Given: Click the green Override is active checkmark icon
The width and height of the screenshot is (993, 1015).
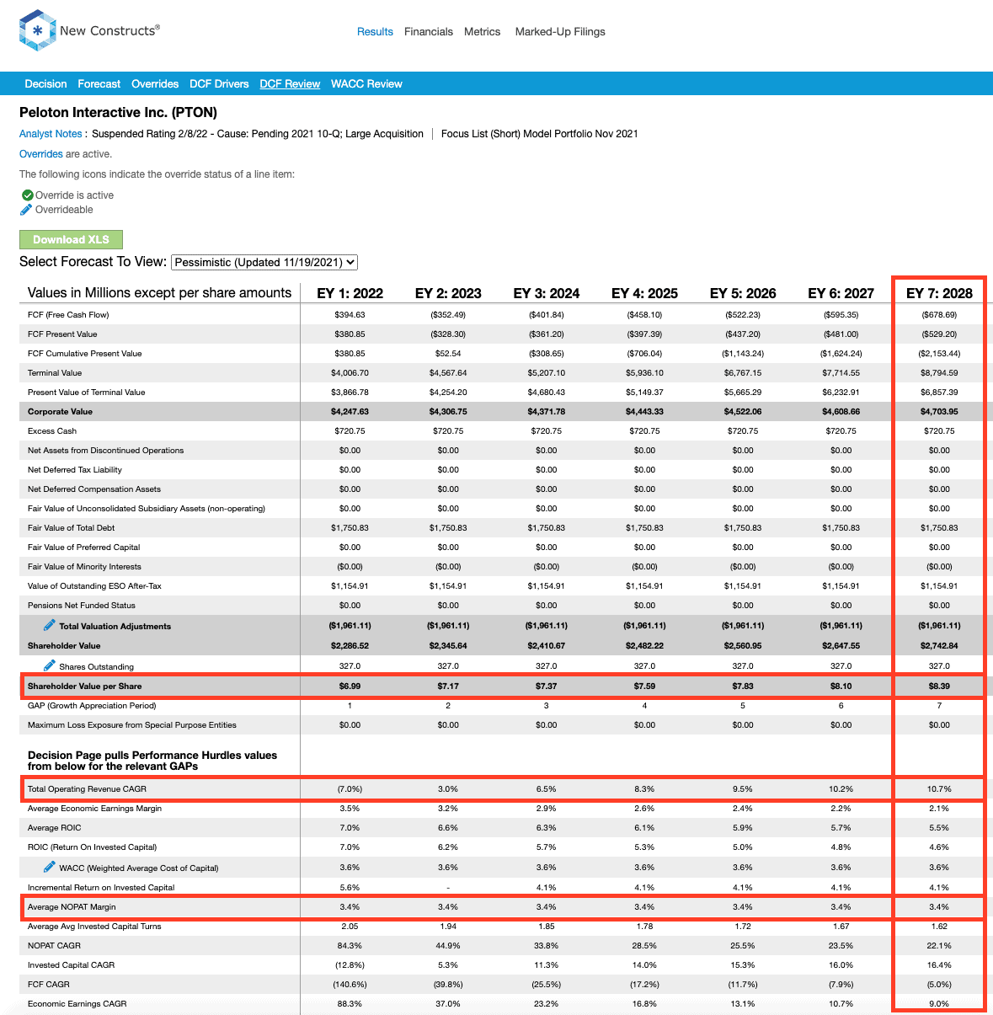Looking at the screenshot, I should (x=27, y=195).
